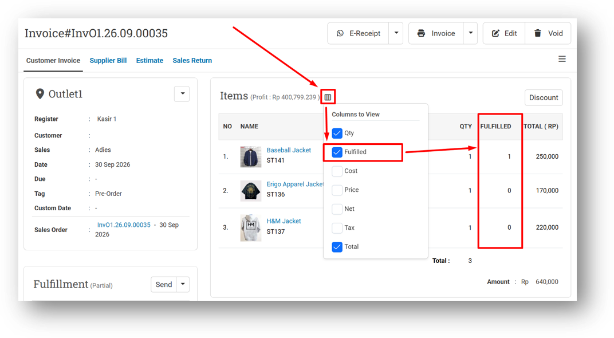Enable the Tax column checkbox
614x338 pixels.
tap(337, 228)
